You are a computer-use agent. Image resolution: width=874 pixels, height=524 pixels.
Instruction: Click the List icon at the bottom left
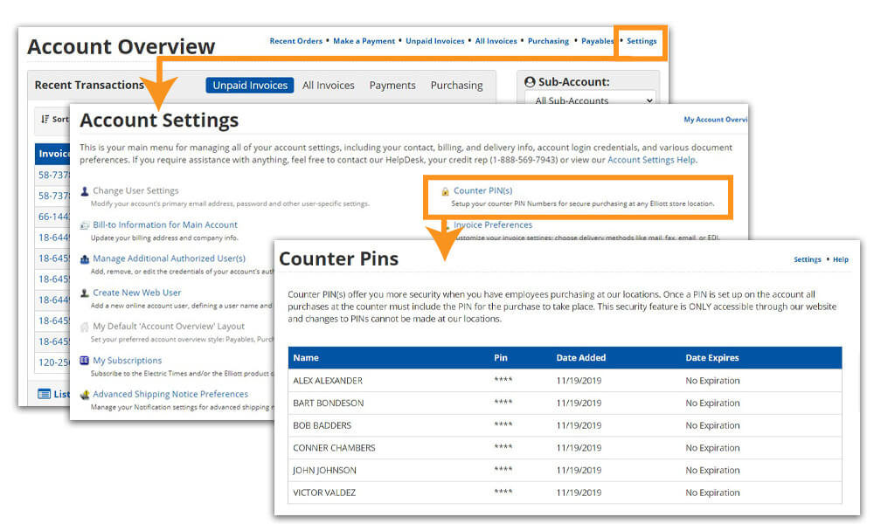point(43,394)
